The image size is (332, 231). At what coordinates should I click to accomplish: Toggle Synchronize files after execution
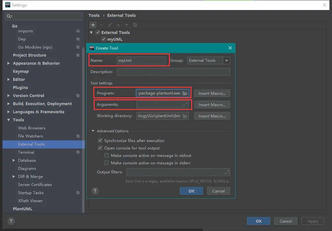(x=100, y=140)
